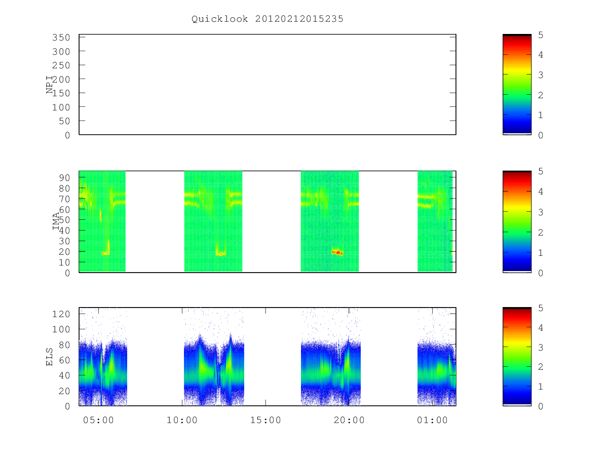Pick the ELS panel color scale bar
The width and height of the screenshot is (608, 456).
tap(517, 357)
